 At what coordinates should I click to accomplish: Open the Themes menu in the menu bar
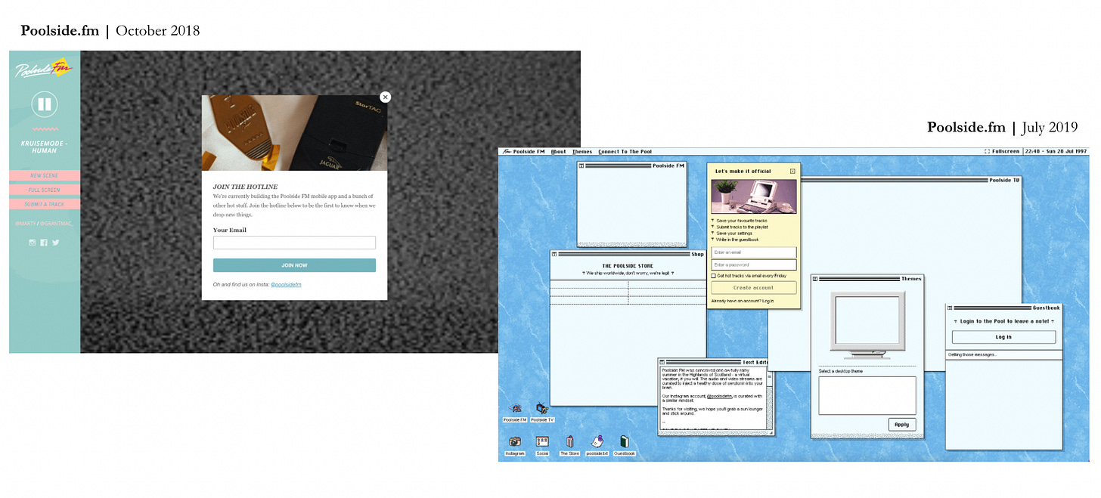pyautogui.click(x=582, y=152)
